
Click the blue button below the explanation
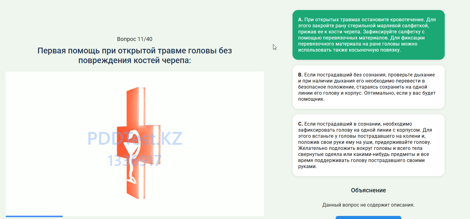point(368,217)
